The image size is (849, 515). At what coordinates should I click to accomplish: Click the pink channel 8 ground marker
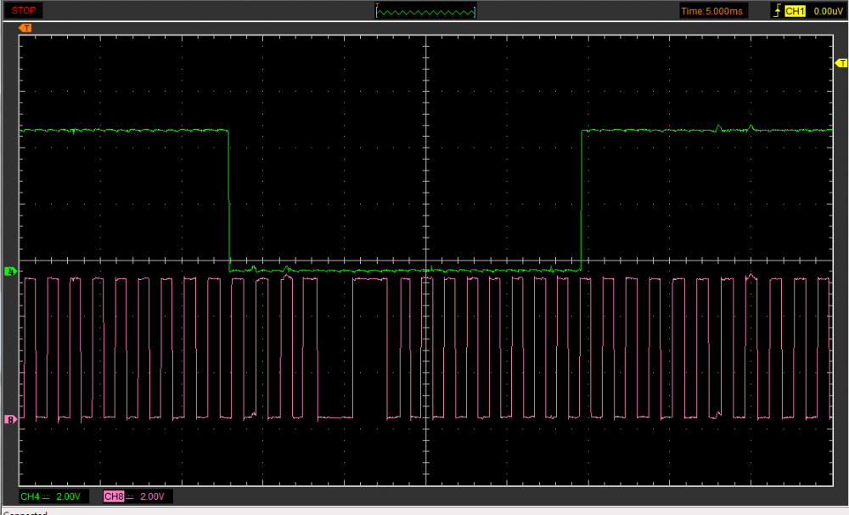(x=11, y=419)
